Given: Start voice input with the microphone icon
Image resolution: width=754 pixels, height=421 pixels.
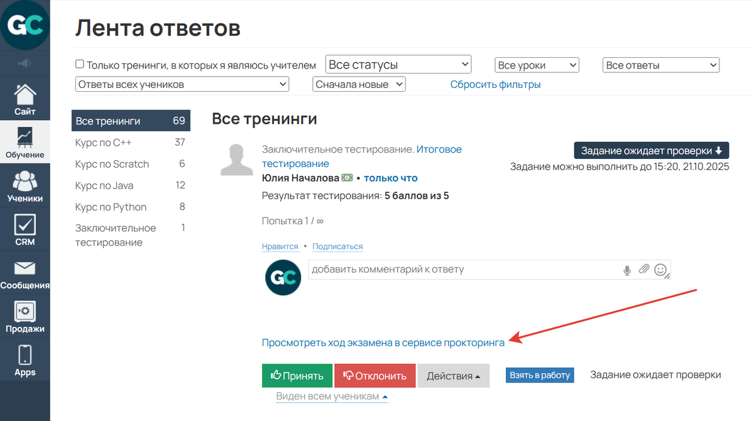Looking at the screenshot, I should coord(626,270).
